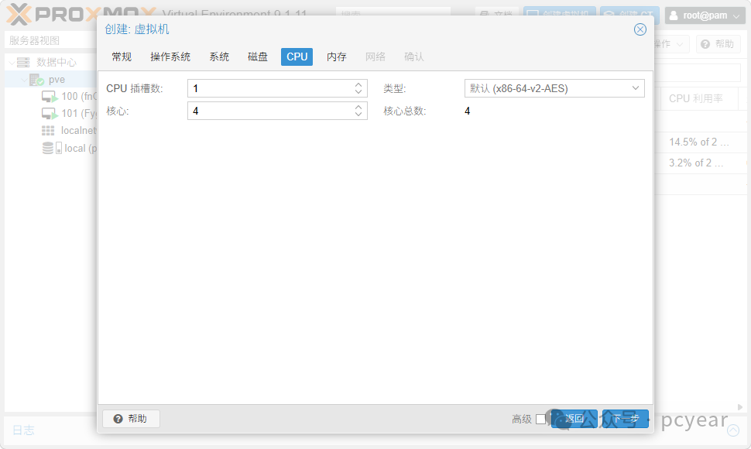
Task: Switch to the 操作系统 tab
Action: [x=170, y=57]
